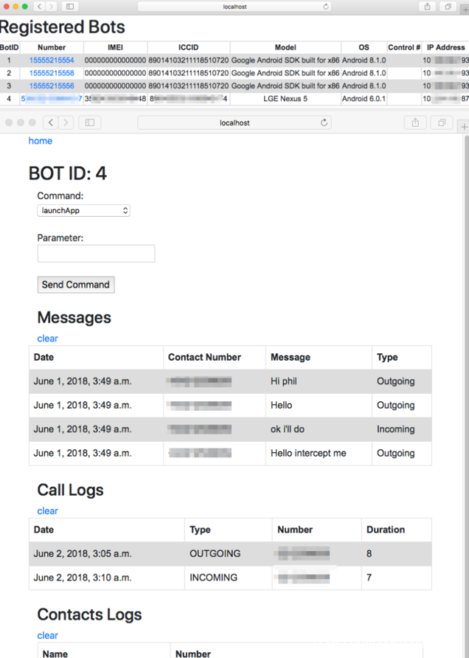The height and width of the screenshot is (658, 469).
Task: Open the share menu in the lower Safari window
Action: tap(415, 122)
